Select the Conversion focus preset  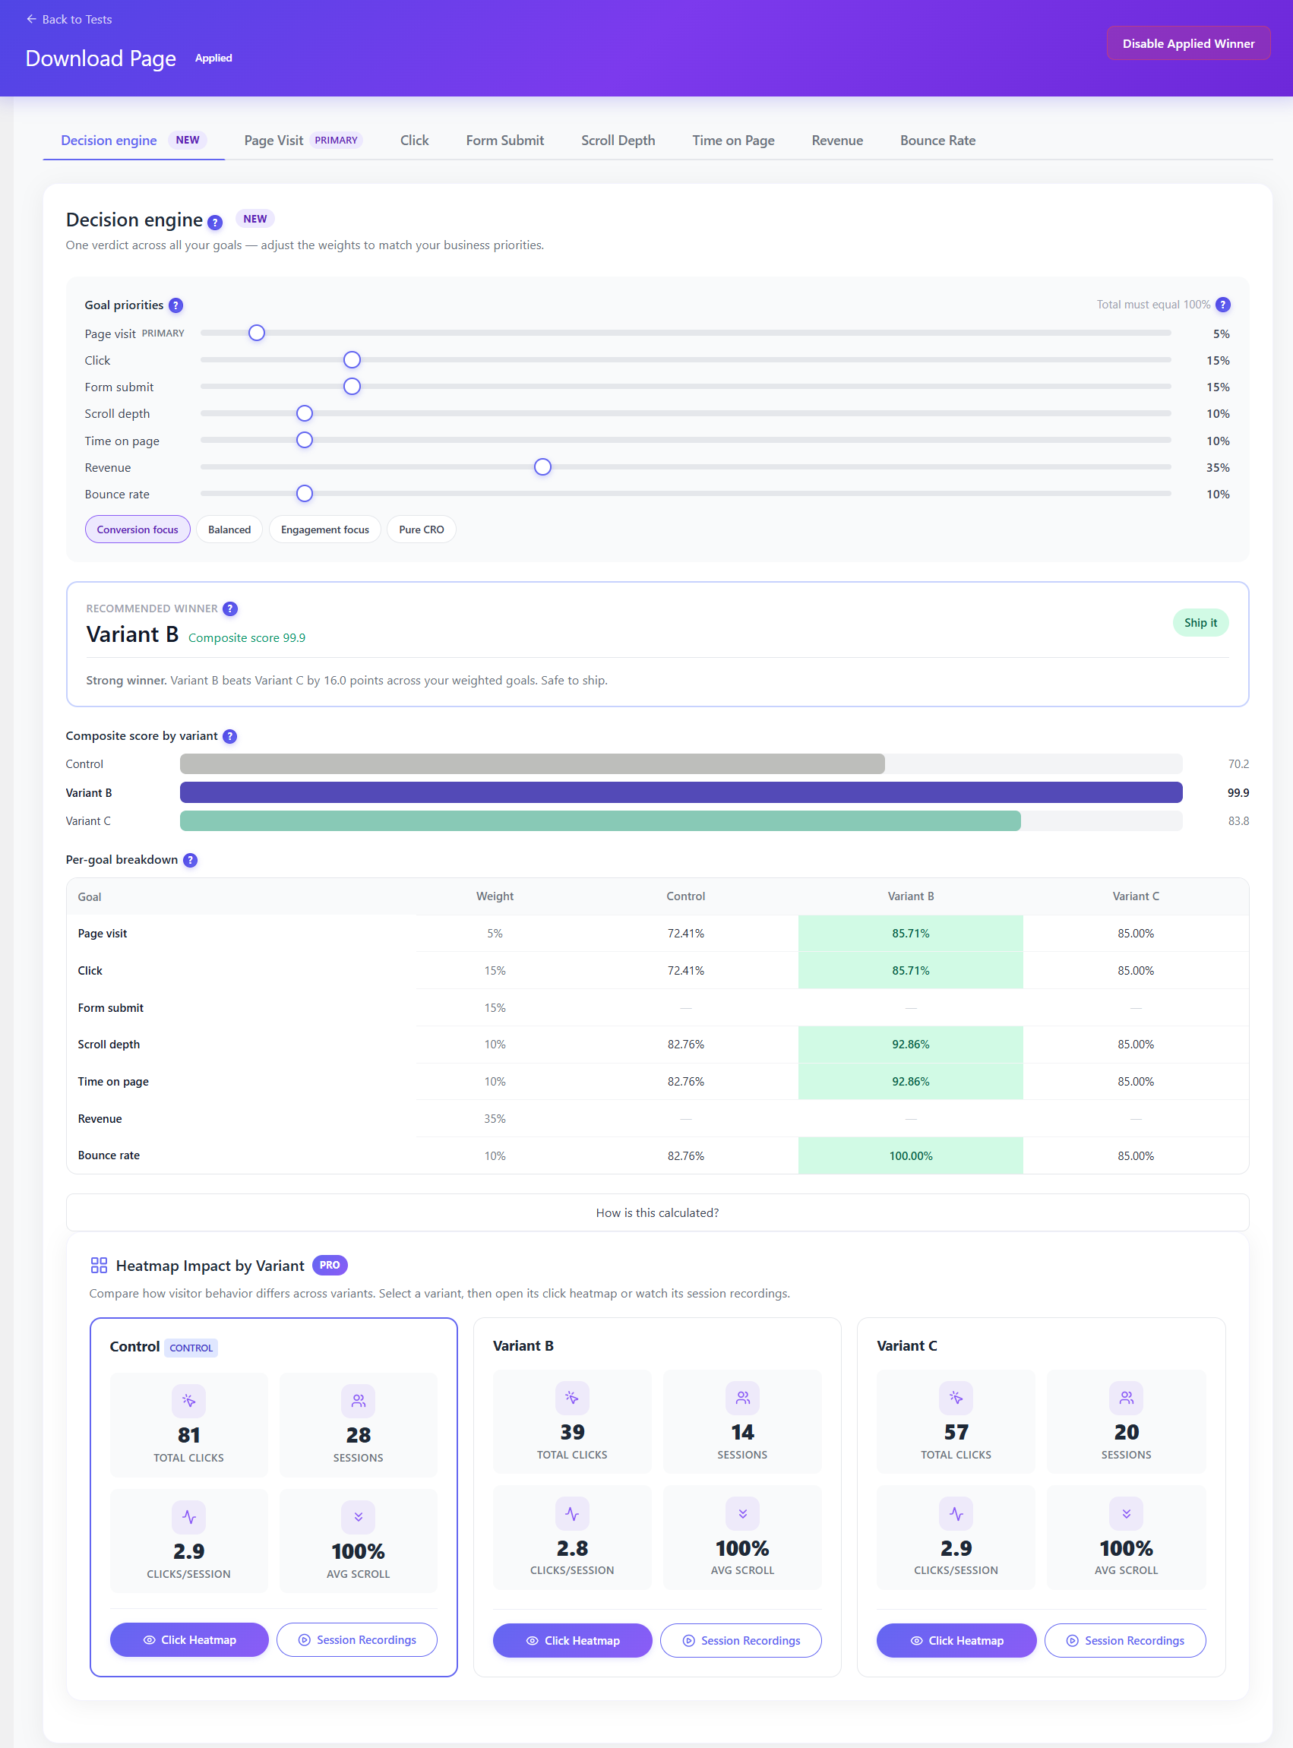coord(138,529)
